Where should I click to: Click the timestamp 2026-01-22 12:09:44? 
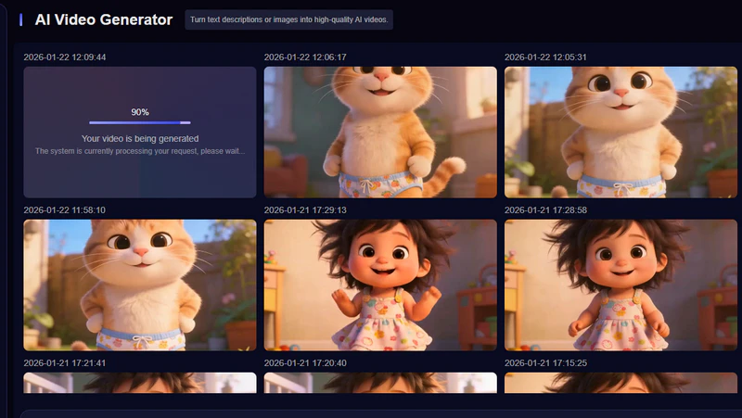(65, 57)
